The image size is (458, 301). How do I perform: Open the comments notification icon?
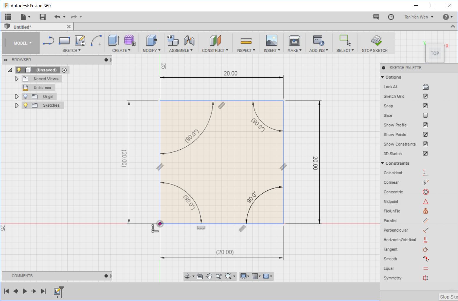pyautogui.click(x=376, y=17)
